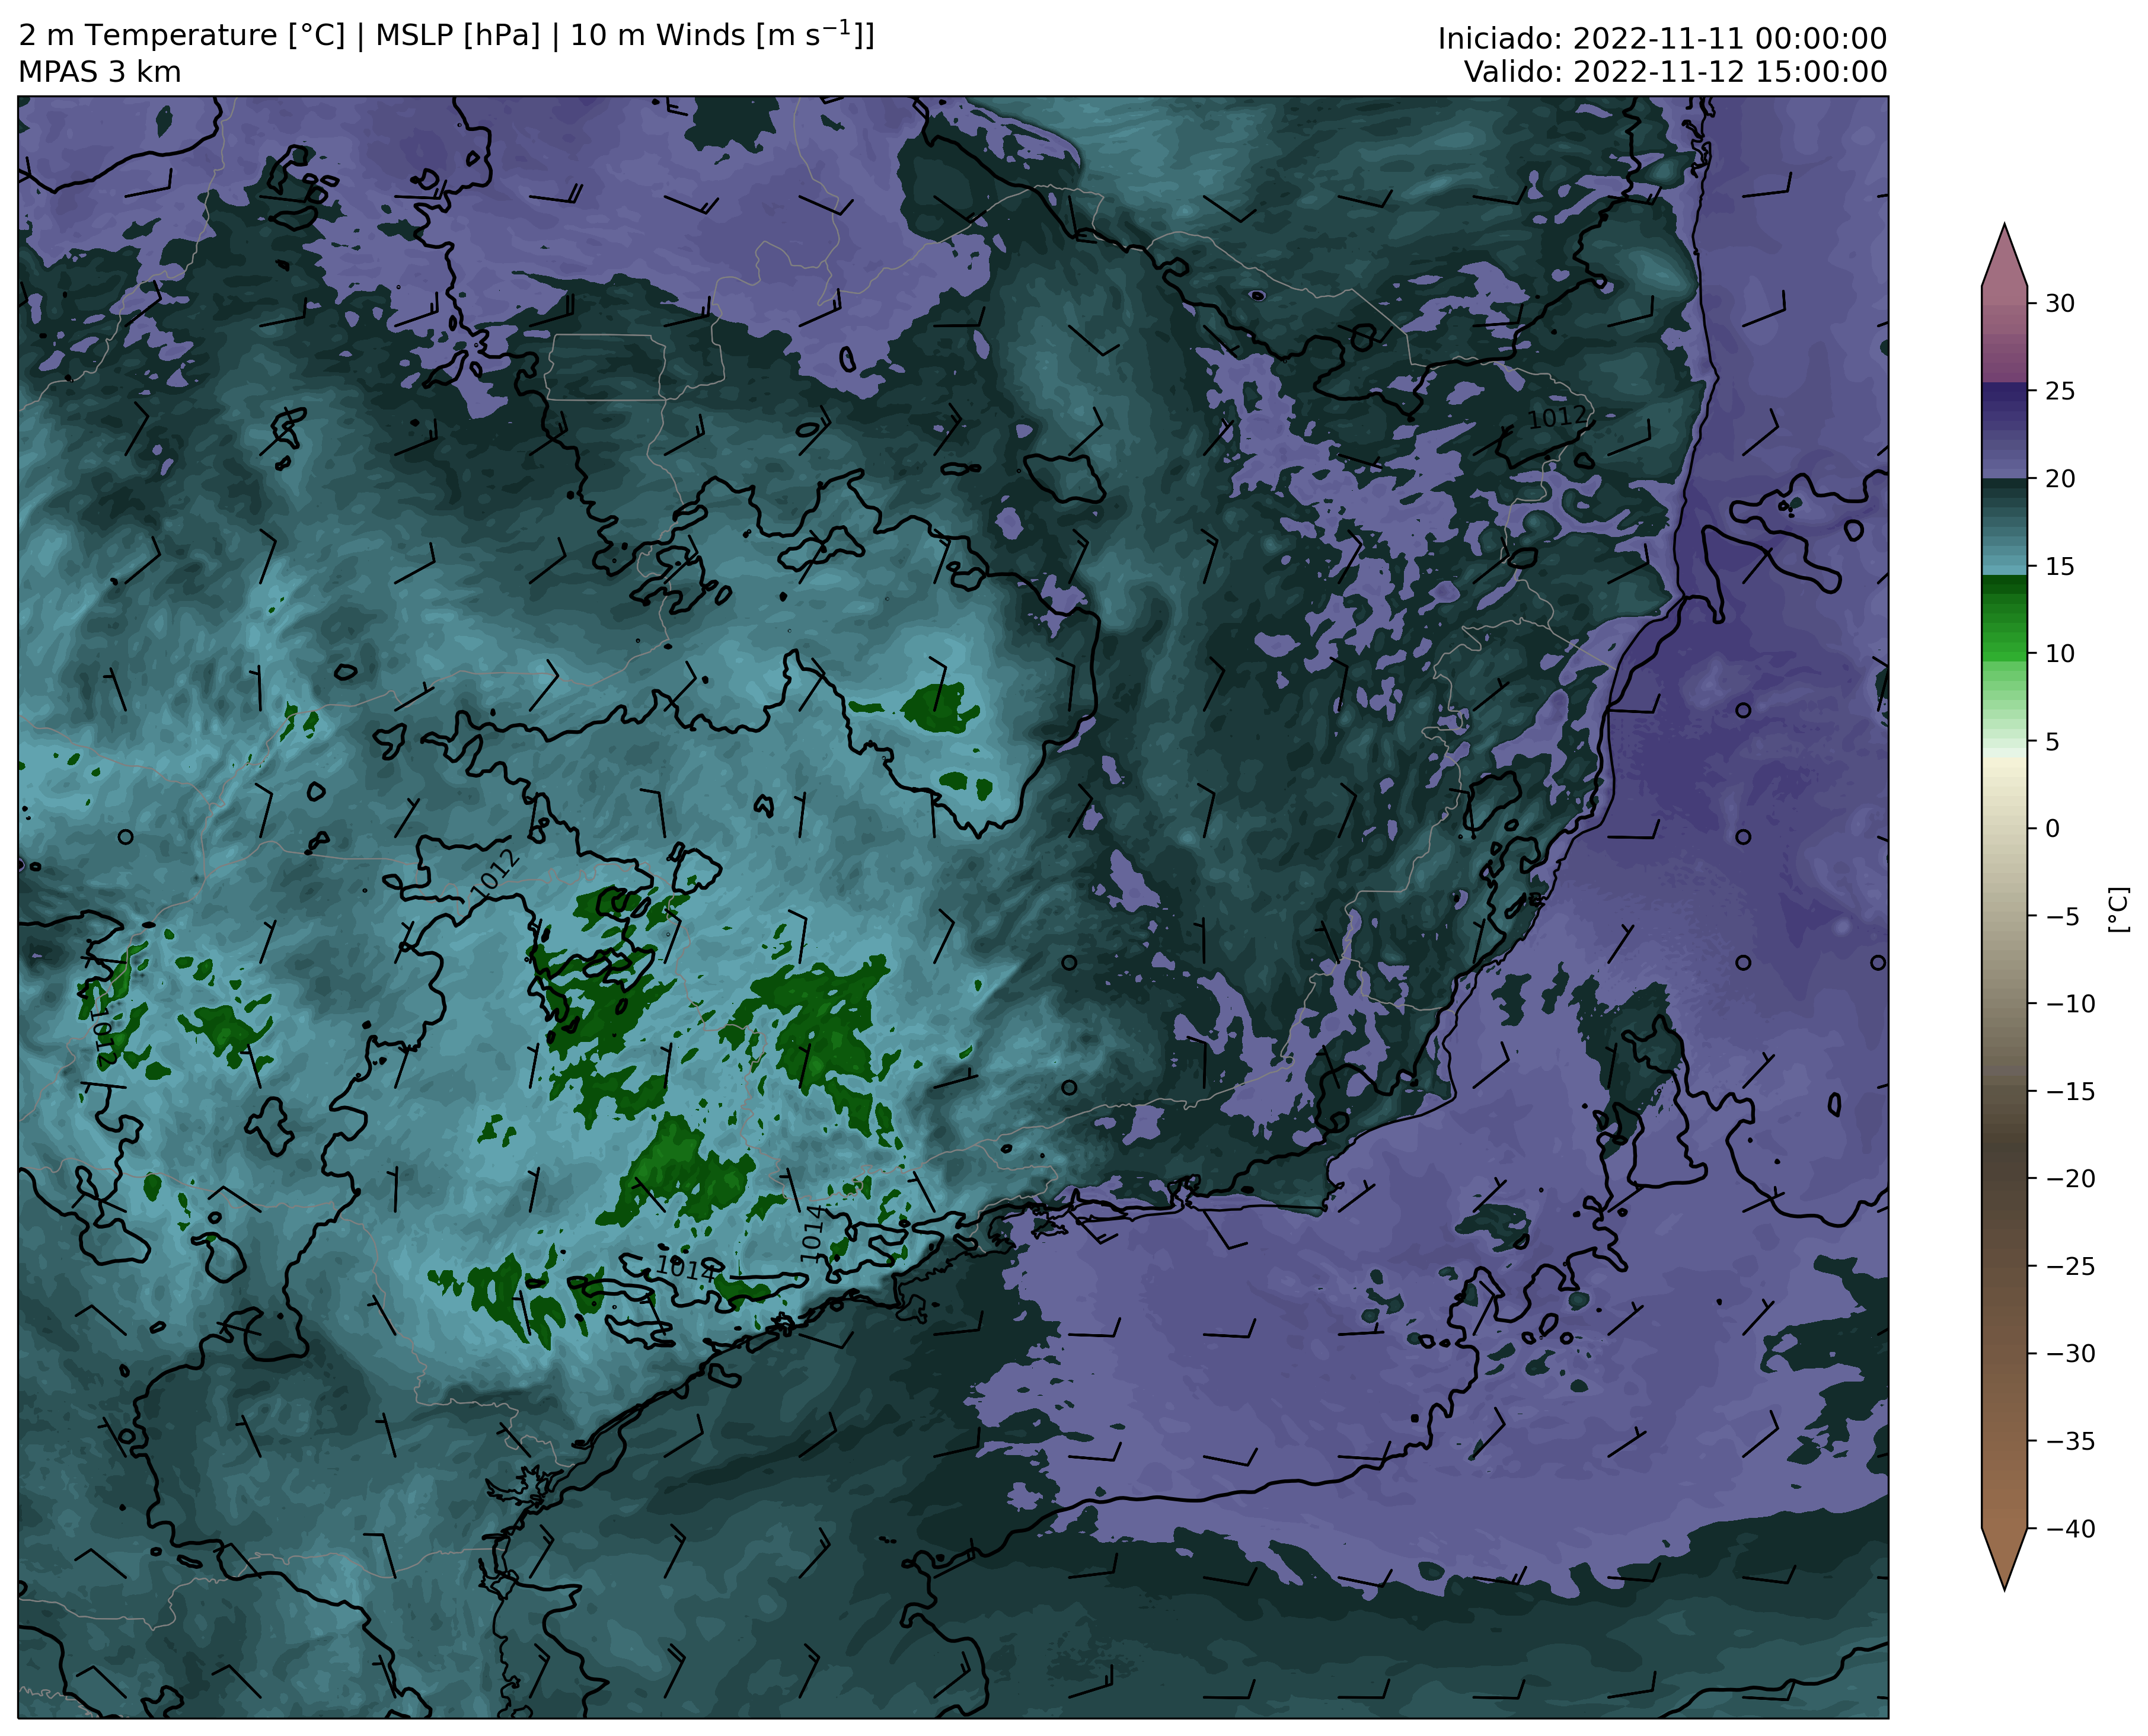The height and width of the screenshot is (1736, 2148).
Task: Click the diagonal "1012" isobar label in map center-left
Action: tap(495, 874)
